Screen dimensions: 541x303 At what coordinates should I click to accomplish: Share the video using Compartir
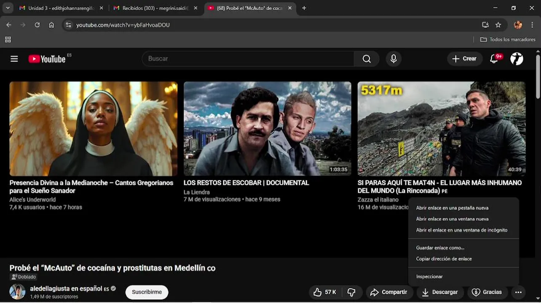click(x=388, y=292)
